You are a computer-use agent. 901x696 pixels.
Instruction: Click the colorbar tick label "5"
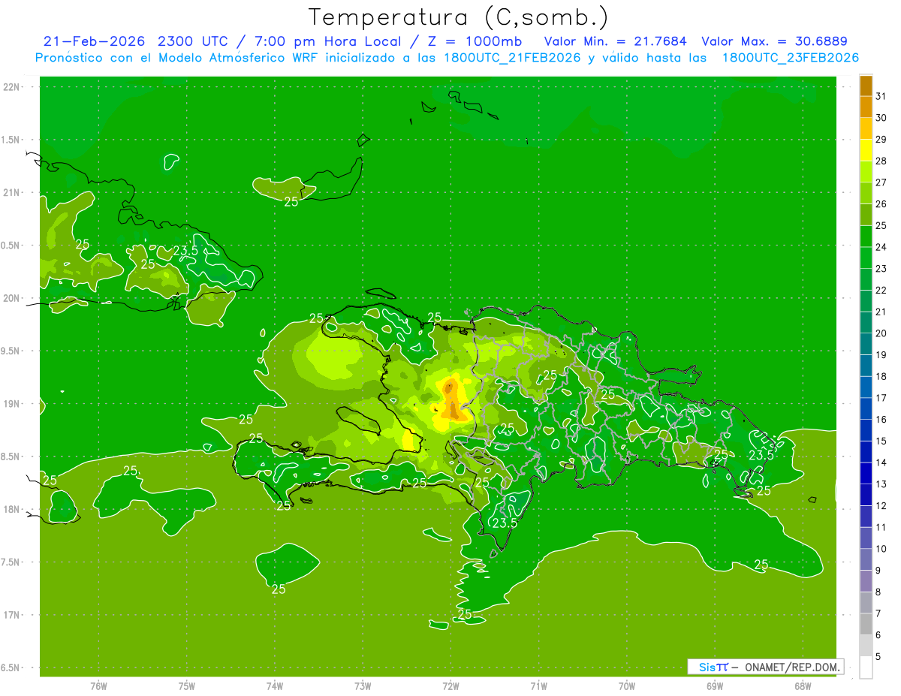point(878,657)
